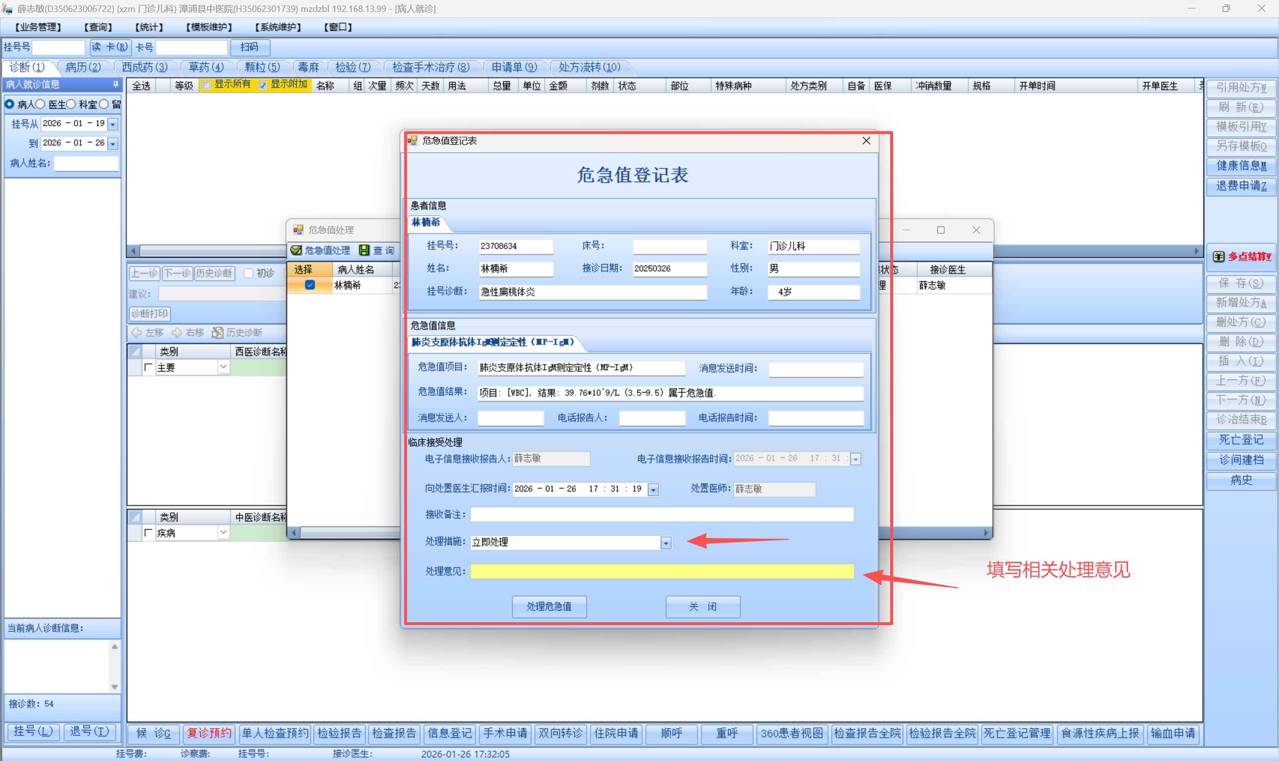This screenshot has height=761, width=1279.
Task: Open the 挂号从 date dropdown
Action: pos(113,124)
